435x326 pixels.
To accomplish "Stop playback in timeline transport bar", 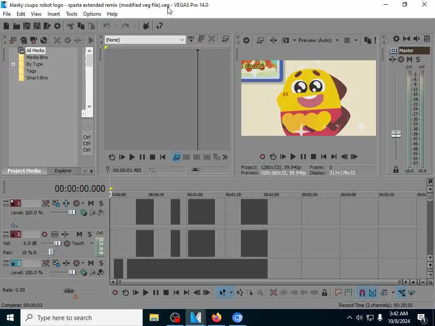I will (166, 292).
